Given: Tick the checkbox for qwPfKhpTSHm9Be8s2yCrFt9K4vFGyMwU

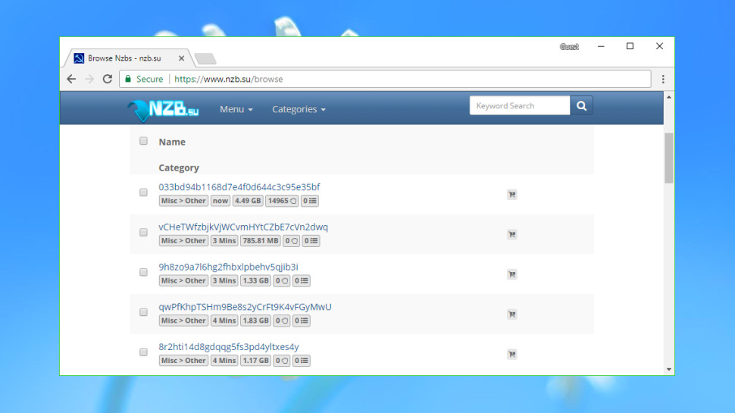Looking at the screenshot, I should pos(143,311).
